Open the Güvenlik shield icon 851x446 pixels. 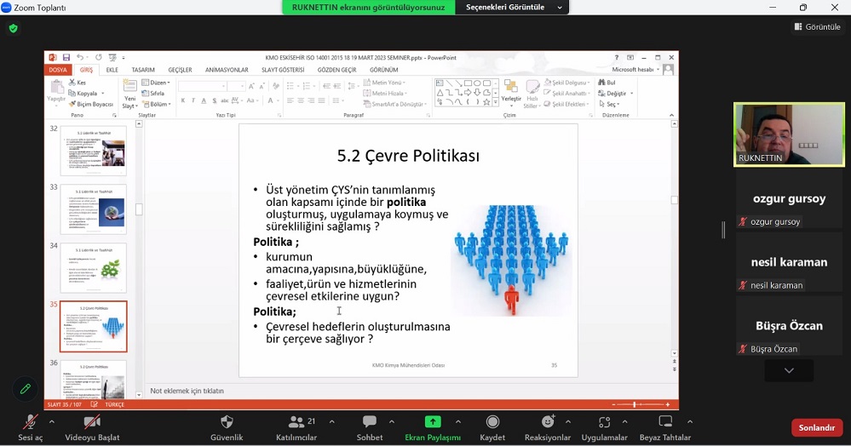[227, 422]
